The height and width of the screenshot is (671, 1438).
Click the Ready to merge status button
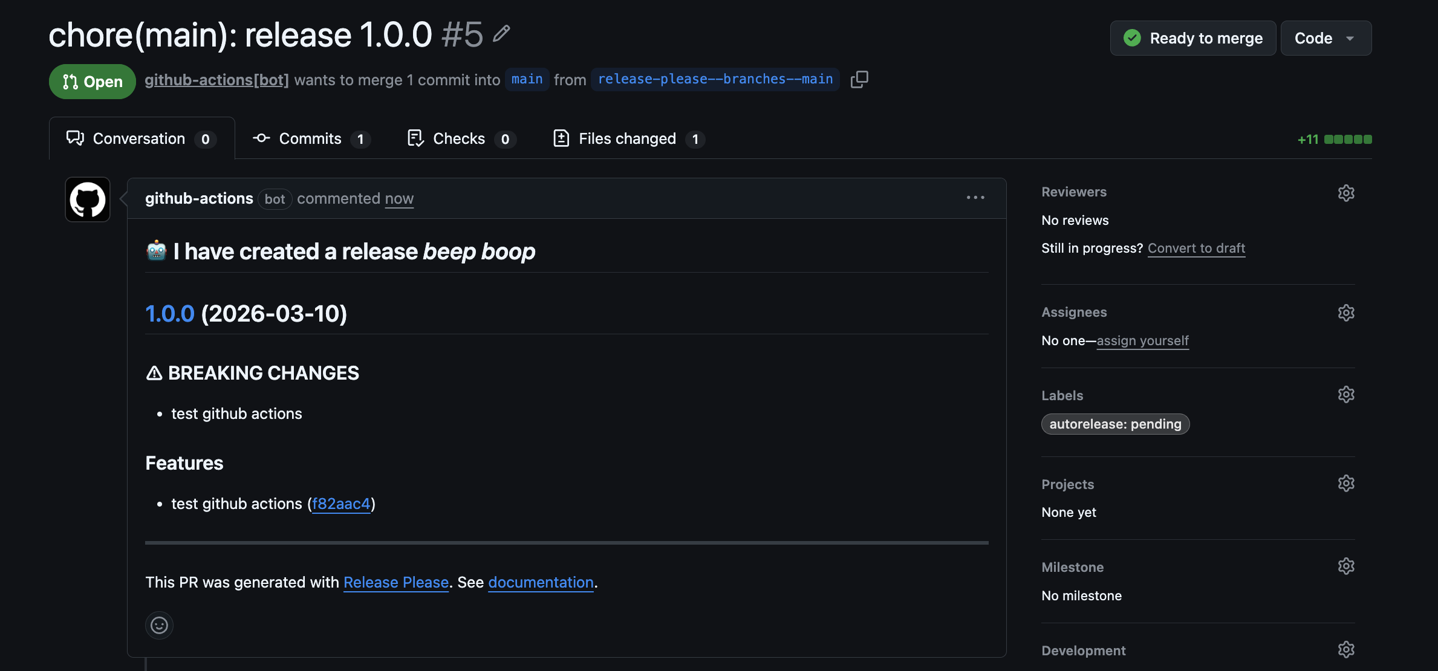coord(1192,38)
